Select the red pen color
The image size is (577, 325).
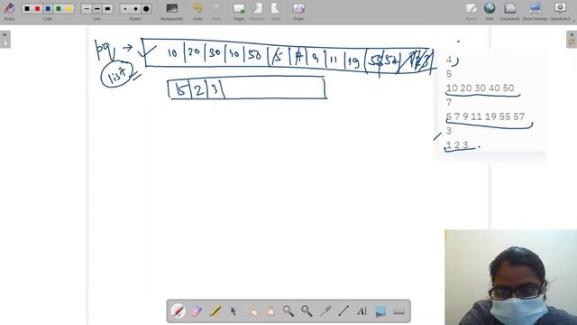tap(37, 9)
